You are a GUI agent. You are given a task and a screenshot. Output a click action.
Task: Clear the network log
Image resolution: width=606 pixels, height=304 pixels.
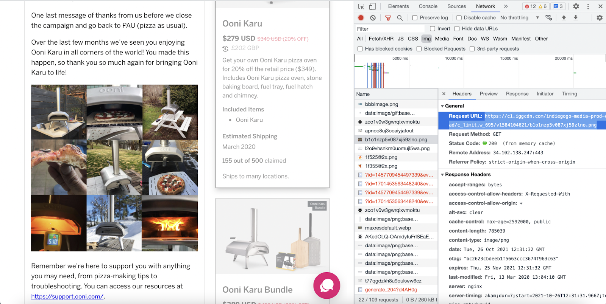[x=373, y=18]
